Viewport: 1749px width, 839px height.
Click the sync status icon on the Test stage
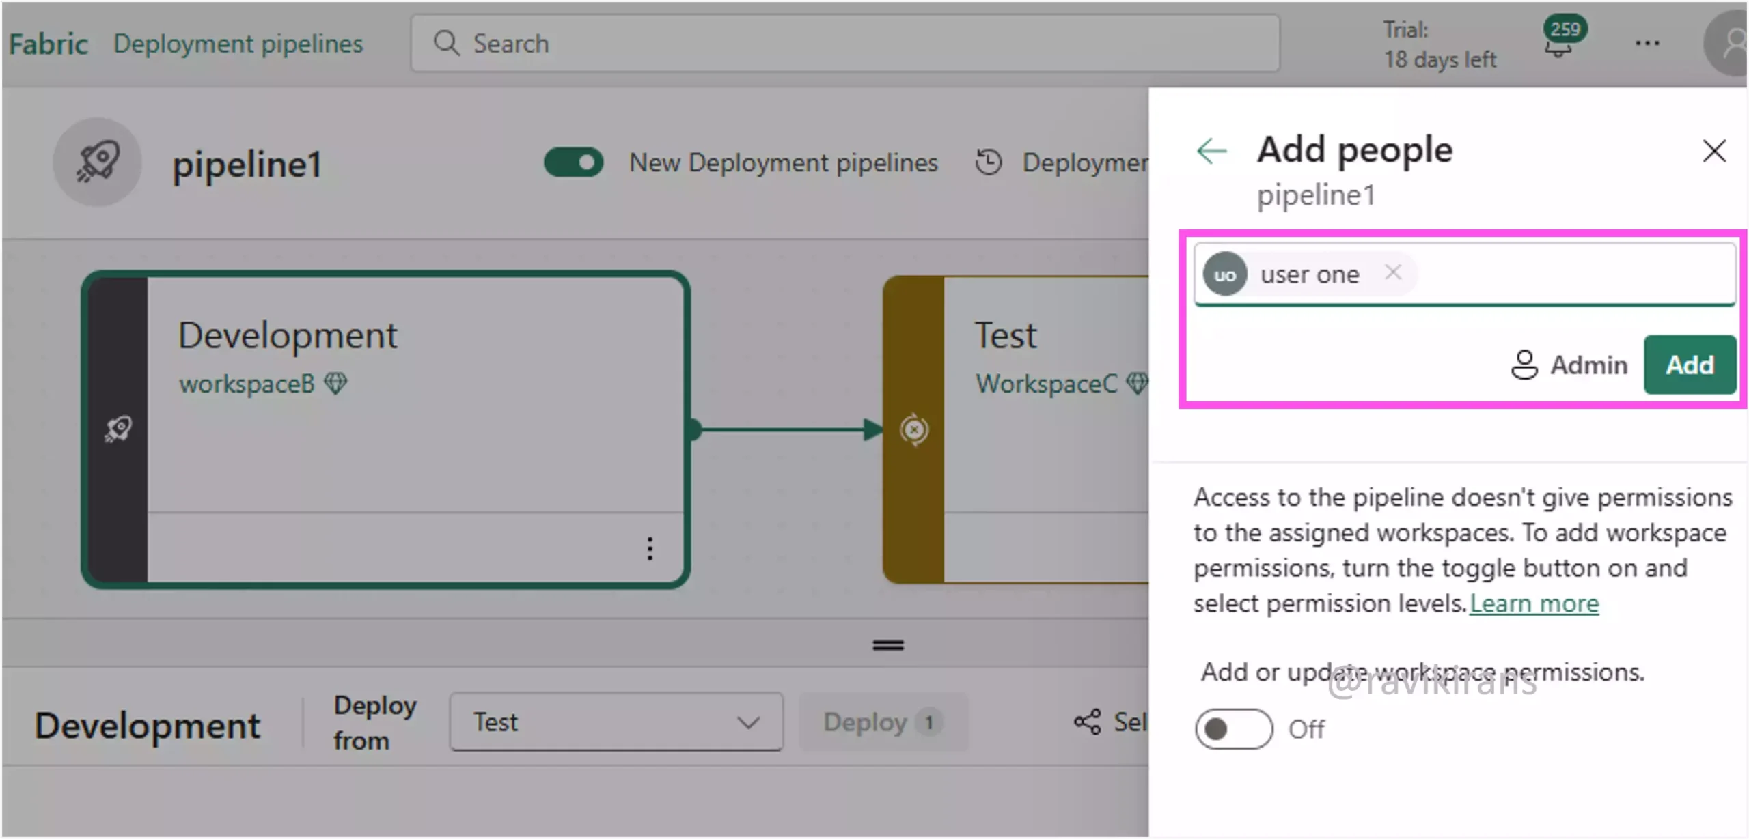point(914,430)
